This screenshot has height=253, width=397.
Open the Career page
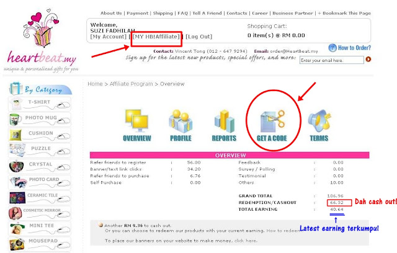pyautogui.click(x=260, y=13)
